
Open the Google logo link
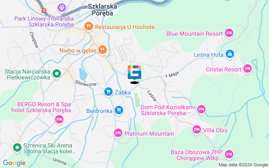[14, 163]
